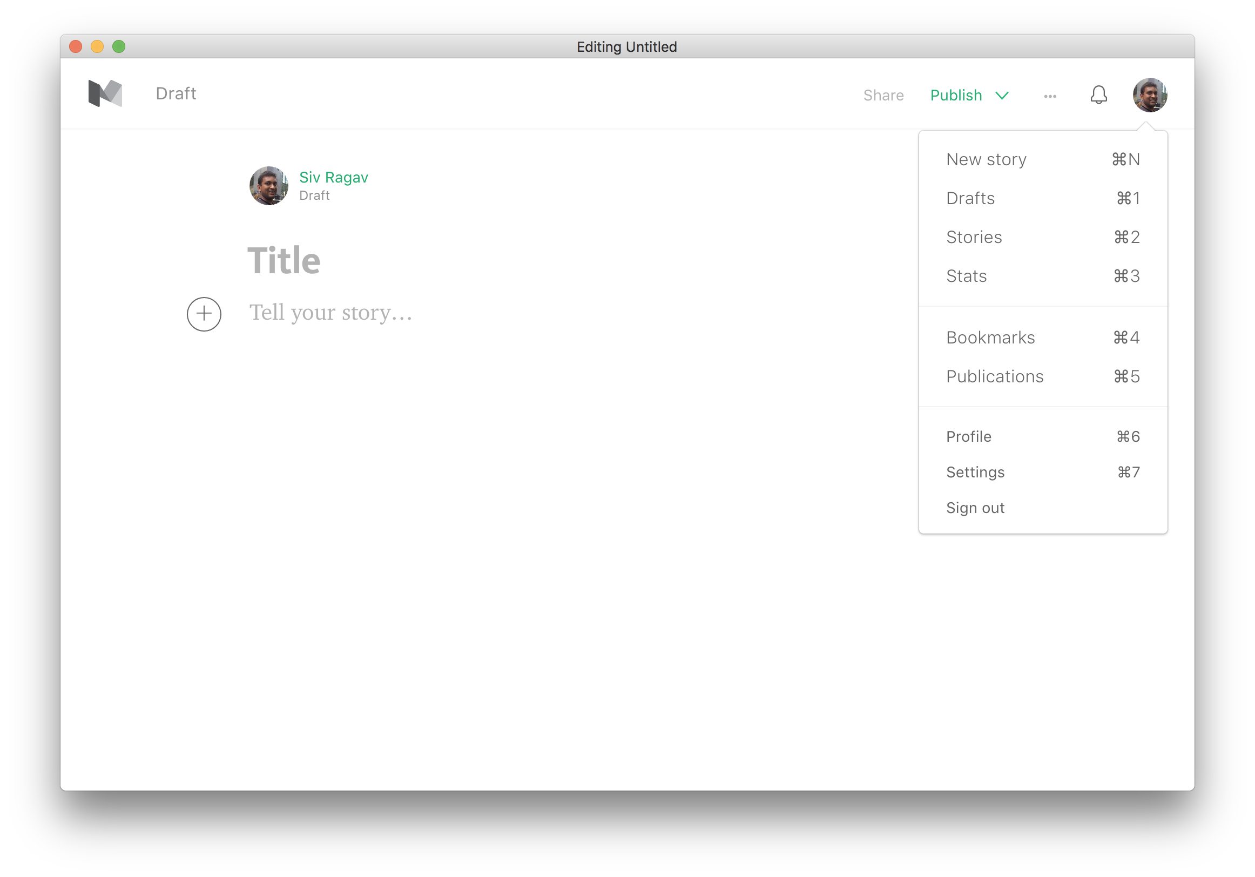Click the profile avatar in the header
1255x877 pixels.
pos(1150,95)
